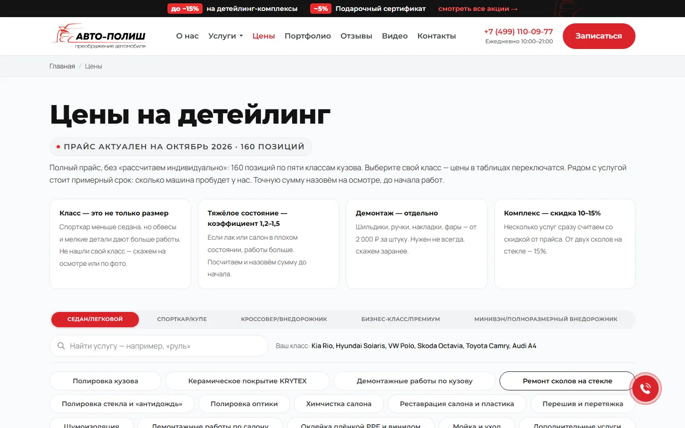
Task: Call the number +7 (499) 110-09-77
Action: click(x=519, y=31)
